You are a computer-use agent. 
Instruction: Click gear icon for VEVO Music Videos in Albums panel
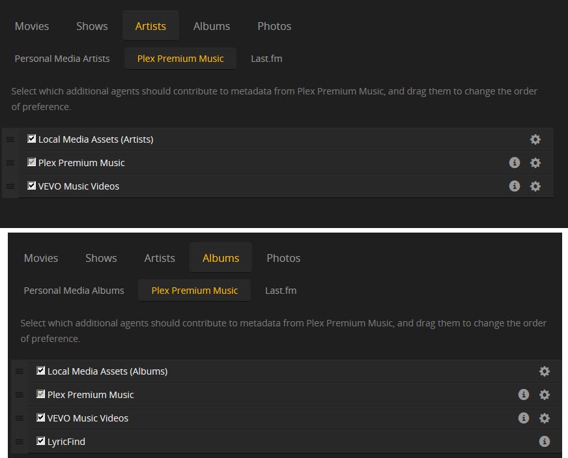(545, 418)
